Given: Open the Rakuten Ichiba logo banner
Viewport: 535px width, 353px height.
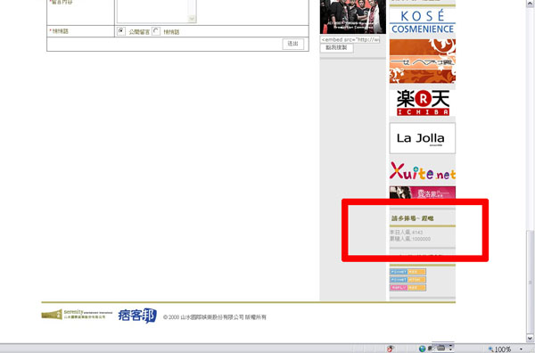Looking at the screenshot, I should click(423, 103).
